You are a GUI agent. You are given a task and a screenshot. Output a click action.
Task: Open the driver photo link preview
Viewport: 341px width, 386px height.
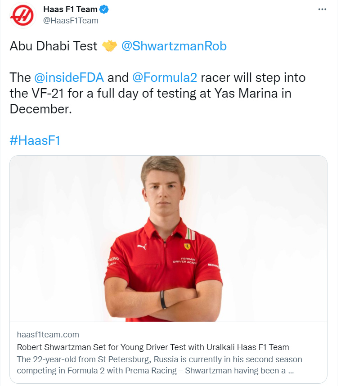point(168,238)
